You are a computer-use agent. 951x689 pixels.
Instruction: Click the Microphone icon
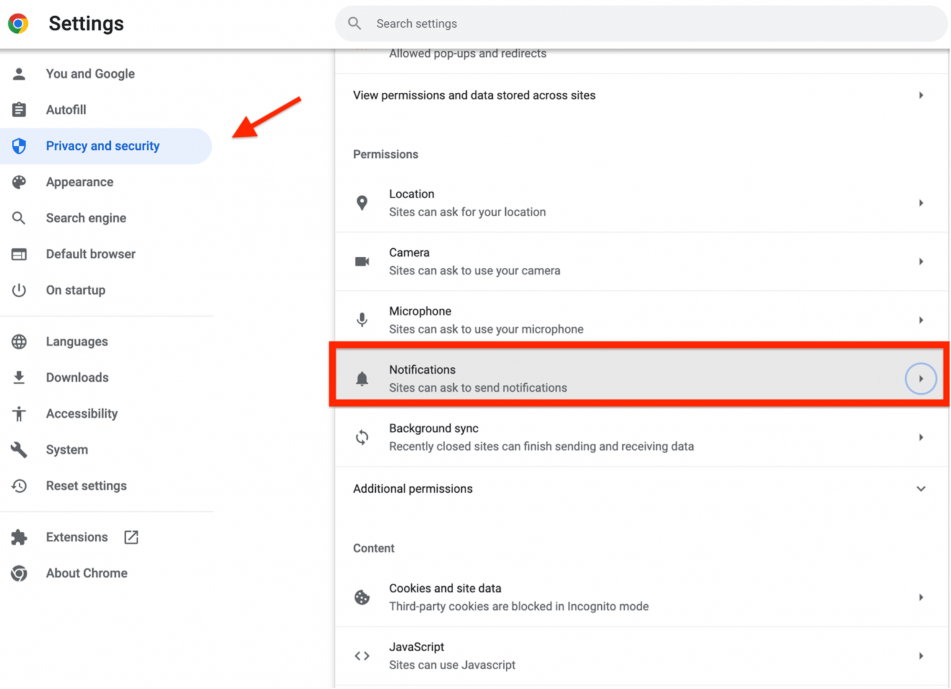click(x=362, y=319)
